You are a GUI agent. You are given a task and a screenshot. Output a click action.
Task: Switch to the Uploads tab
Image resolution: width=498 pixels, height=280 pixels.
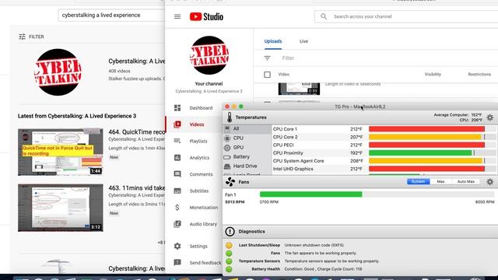(273, 41)
